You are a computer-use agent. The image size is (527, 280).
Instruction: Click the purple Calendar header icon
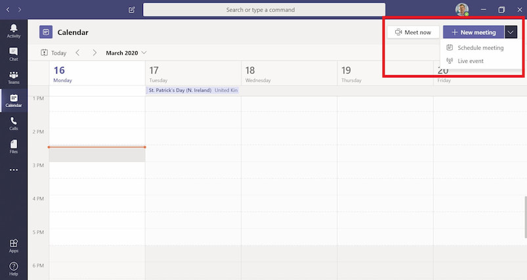tap(46, 32)
